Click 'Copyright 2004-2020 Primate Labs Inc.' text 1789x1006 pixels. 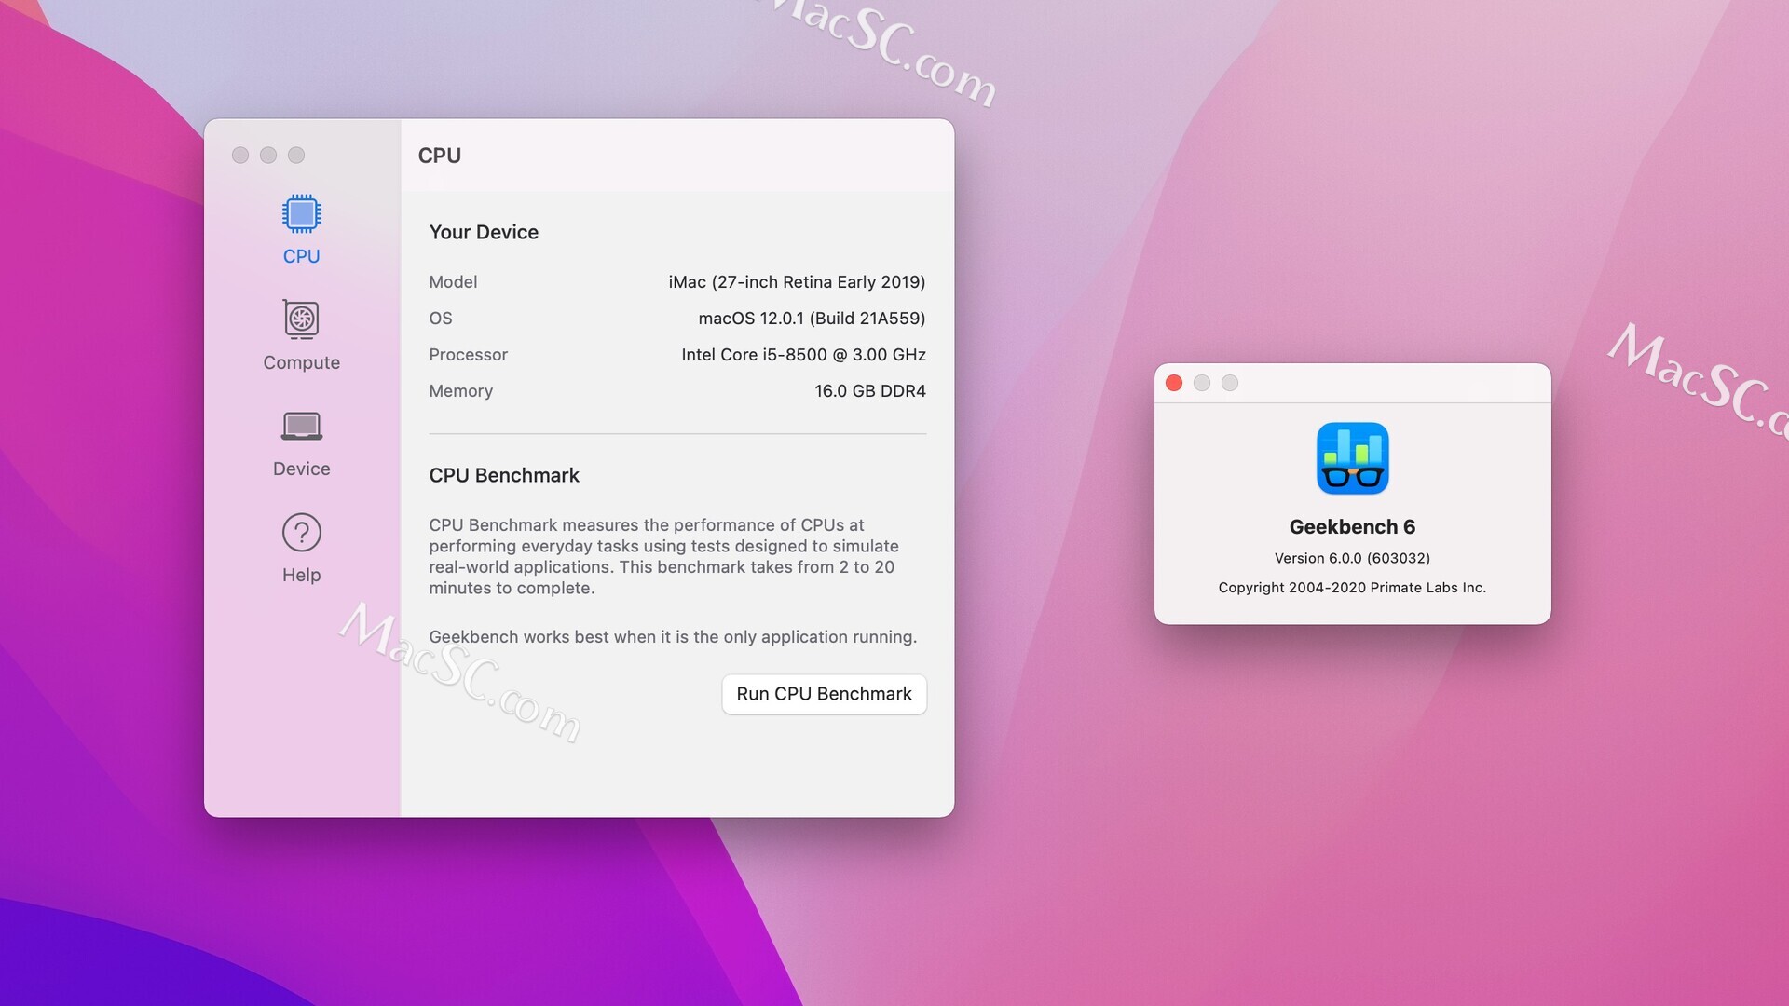(x=1352, y=588)
